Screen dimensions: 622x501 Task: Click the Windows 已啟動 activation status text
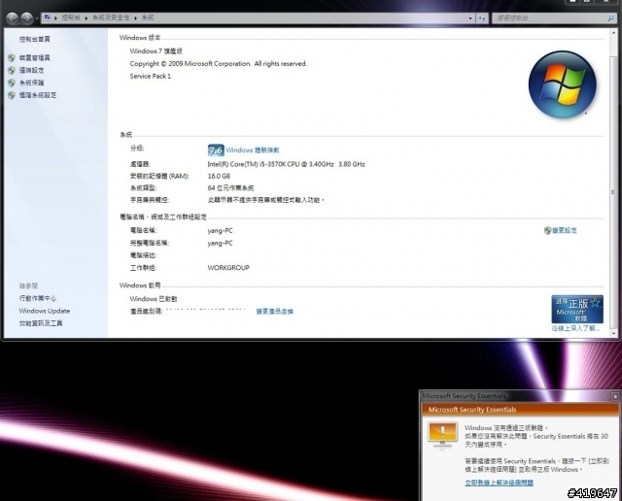pyautogui.click(x=154, y=299)
